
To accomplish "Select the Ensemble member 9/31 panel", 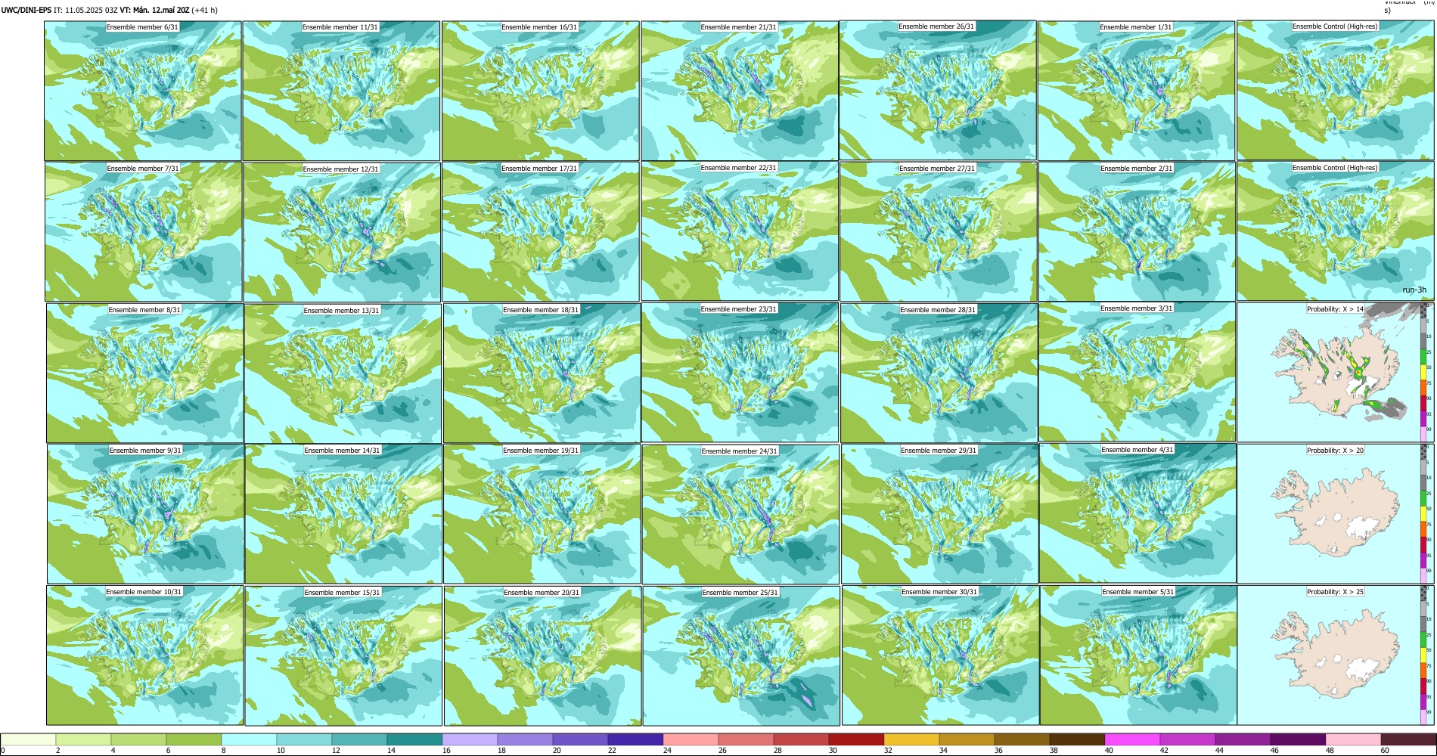I will [x=145, y=514].
